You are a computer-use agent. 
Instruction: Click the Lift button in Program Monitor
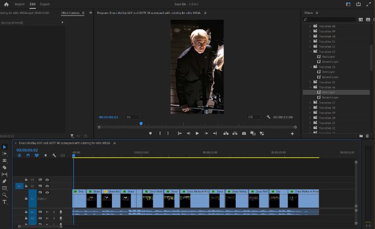[226, 133]
